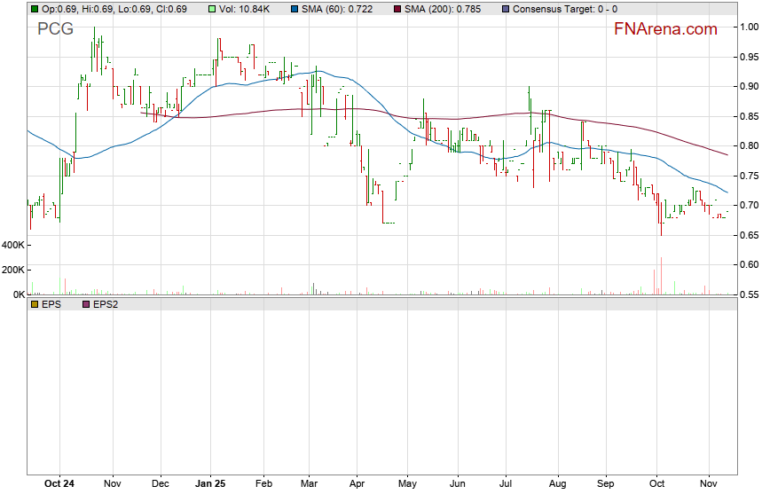
Task: Click the Jul month label on axis
Action: [507, 485]
